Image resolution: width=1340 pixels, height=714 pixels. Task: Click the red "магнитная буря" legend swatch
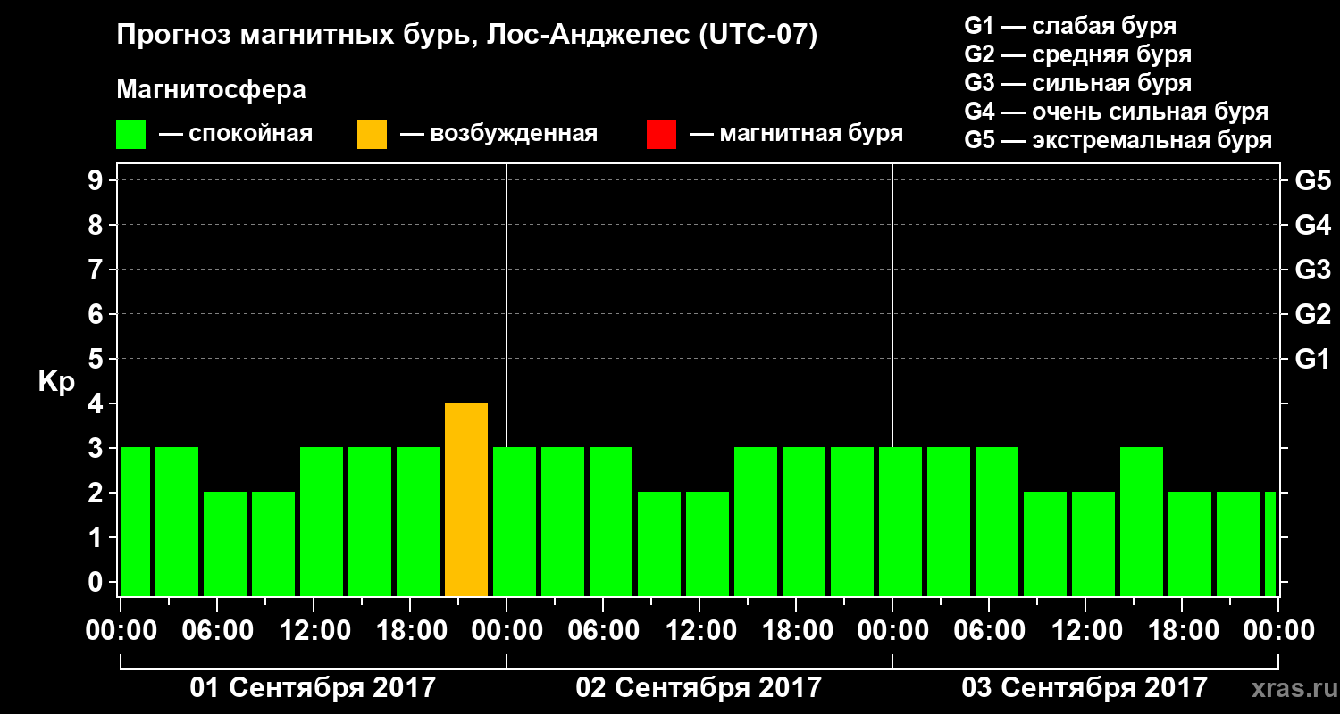click(x=661, y=135)
